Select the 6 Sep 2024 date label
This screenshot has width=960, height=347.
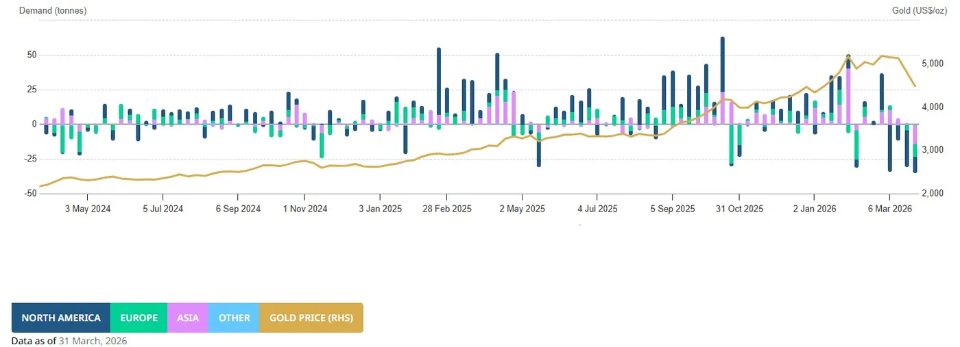tap(238, 208)
